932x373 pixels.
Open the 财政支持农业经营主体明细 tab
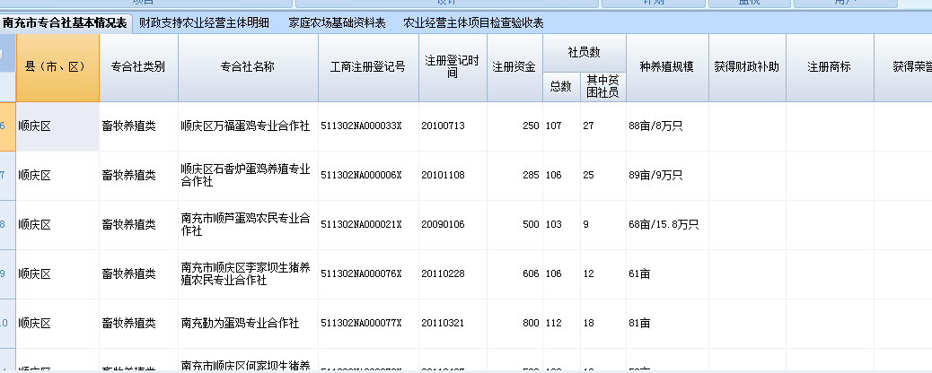204,23
